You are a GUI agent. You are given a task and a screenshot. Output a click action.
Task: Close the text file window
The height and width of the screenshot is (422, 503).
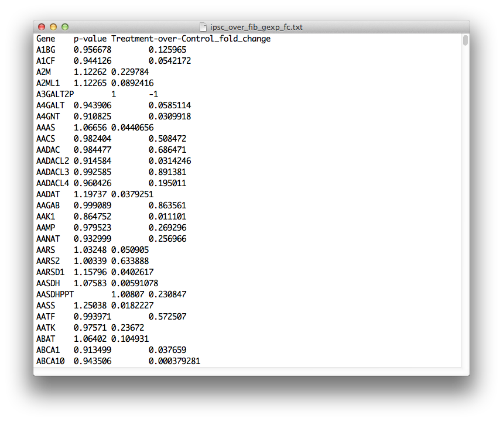click(42, 27)
